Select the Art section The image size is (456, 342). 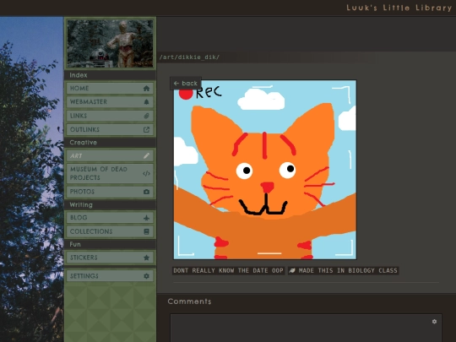click(x=110, y=156)
